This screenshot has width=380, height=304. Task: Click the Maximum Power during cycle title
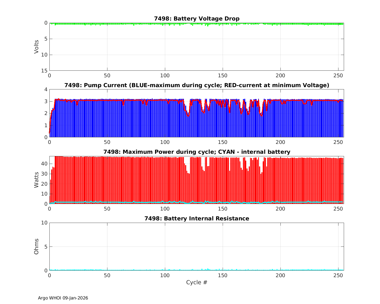[197, 152]
